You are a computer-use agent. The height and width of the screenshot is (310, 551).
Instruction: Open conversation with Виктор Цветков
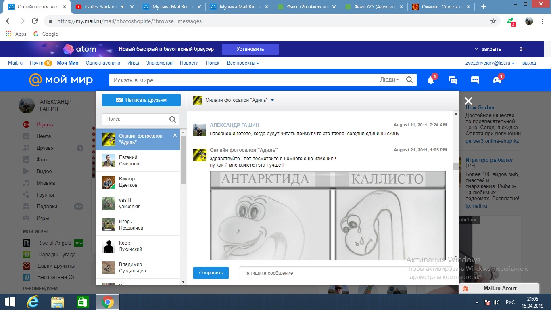tap(138, 182)
